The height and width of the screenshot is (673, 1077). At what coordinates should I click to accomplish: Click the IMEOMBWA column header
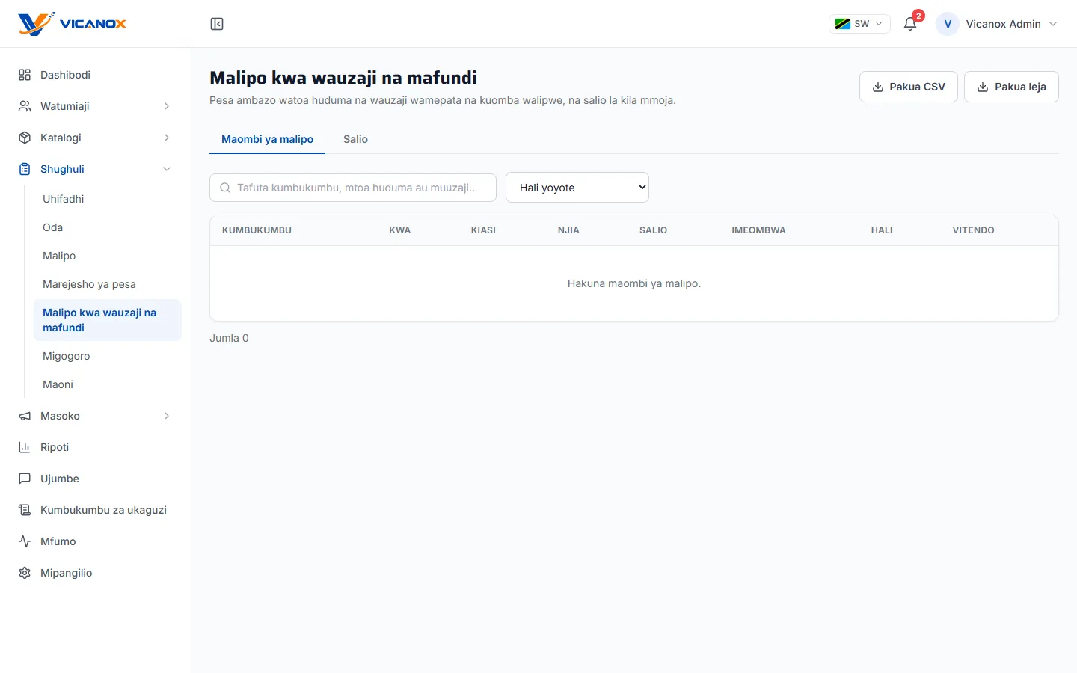758,230
